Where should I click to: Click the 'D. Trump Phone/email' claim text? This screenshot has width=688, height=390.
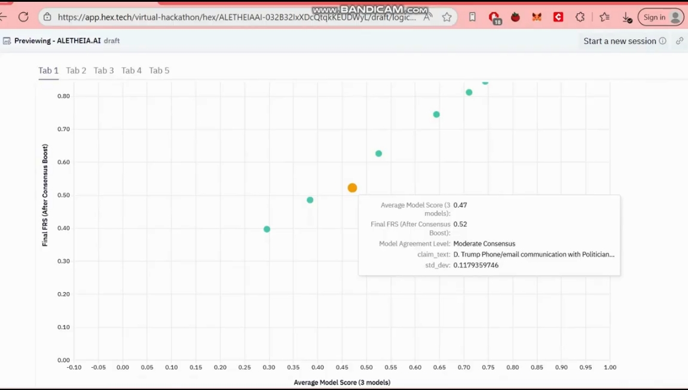pyautogui.click(x=534, y=254)
